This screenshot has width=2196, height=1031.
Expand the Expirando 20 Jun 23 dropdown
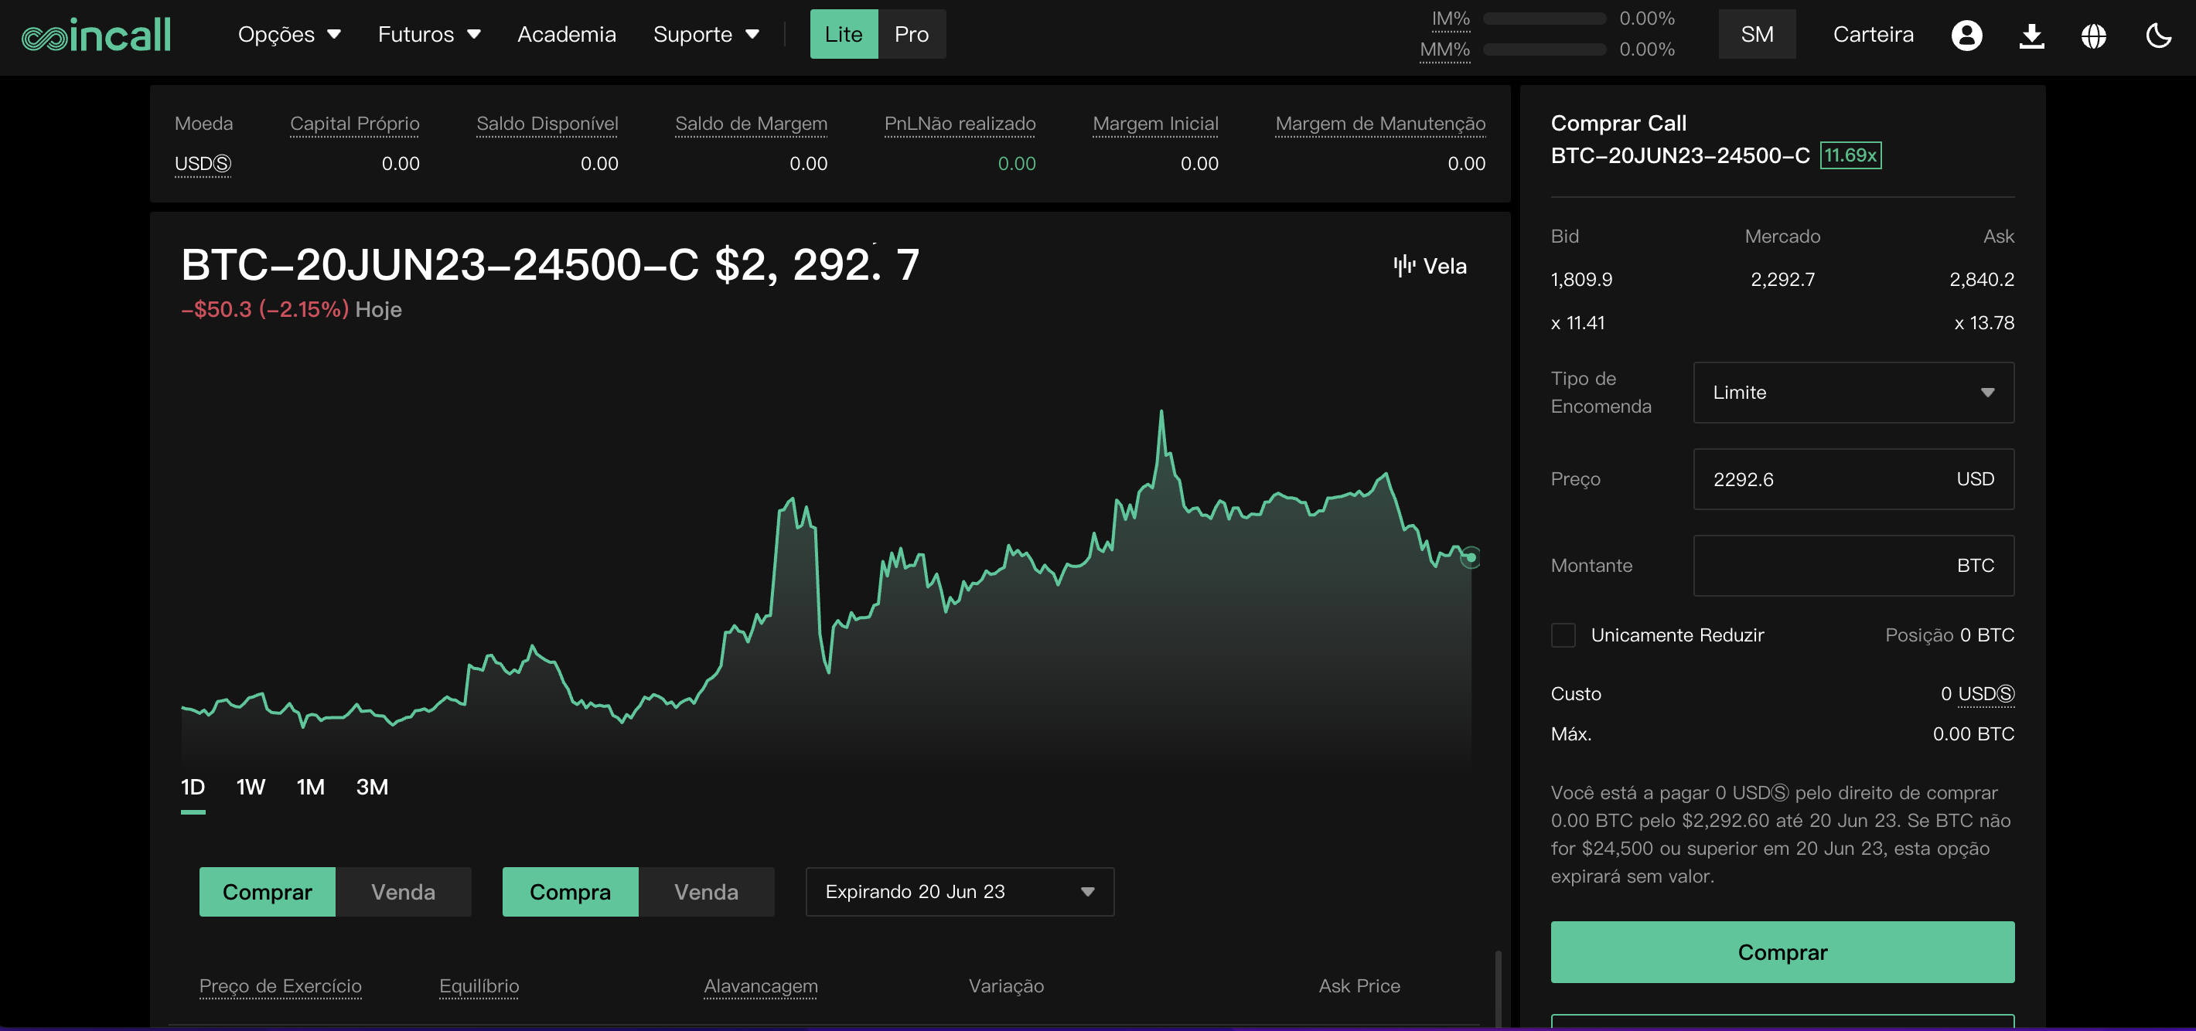click(960, 891)
